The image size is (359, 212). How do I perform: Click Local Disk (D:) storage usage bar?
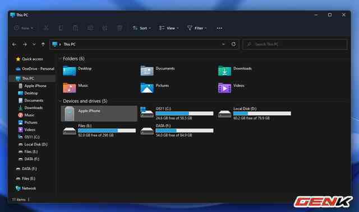coord(262,114)
